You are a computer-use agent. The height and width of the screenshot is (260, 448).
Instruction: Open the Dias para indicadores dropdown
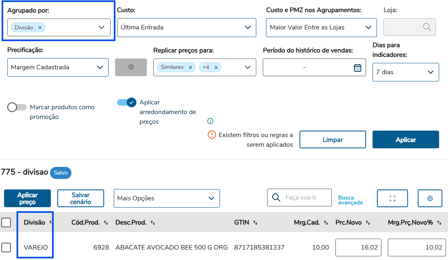point(405,72)
